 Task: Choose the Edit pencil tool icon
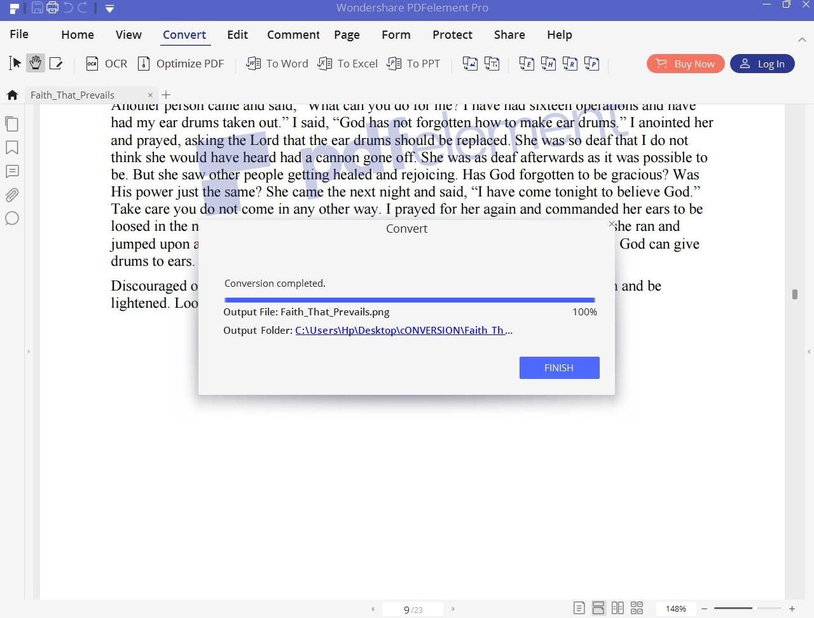point(56,63)
